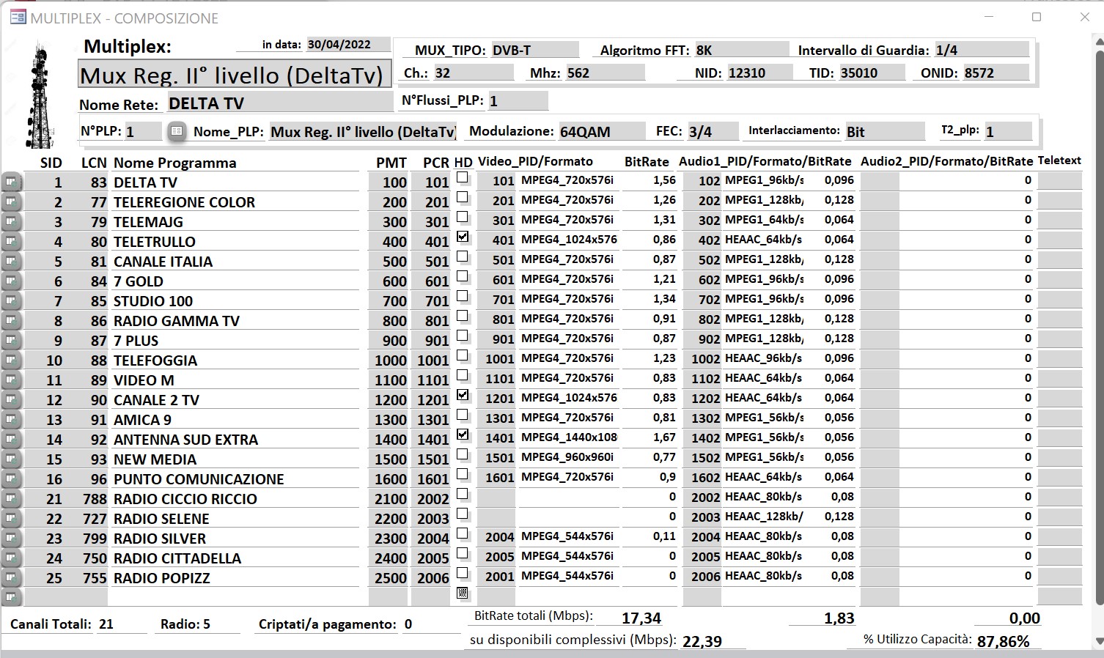Open detail button for CANALE ITALIA row
Screen dimensions: 1104x658
[12, 262]
